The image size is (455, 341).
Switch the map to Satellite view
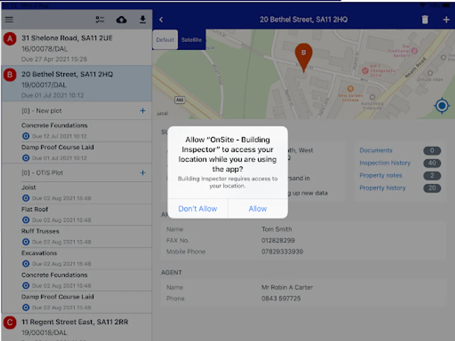191,40
